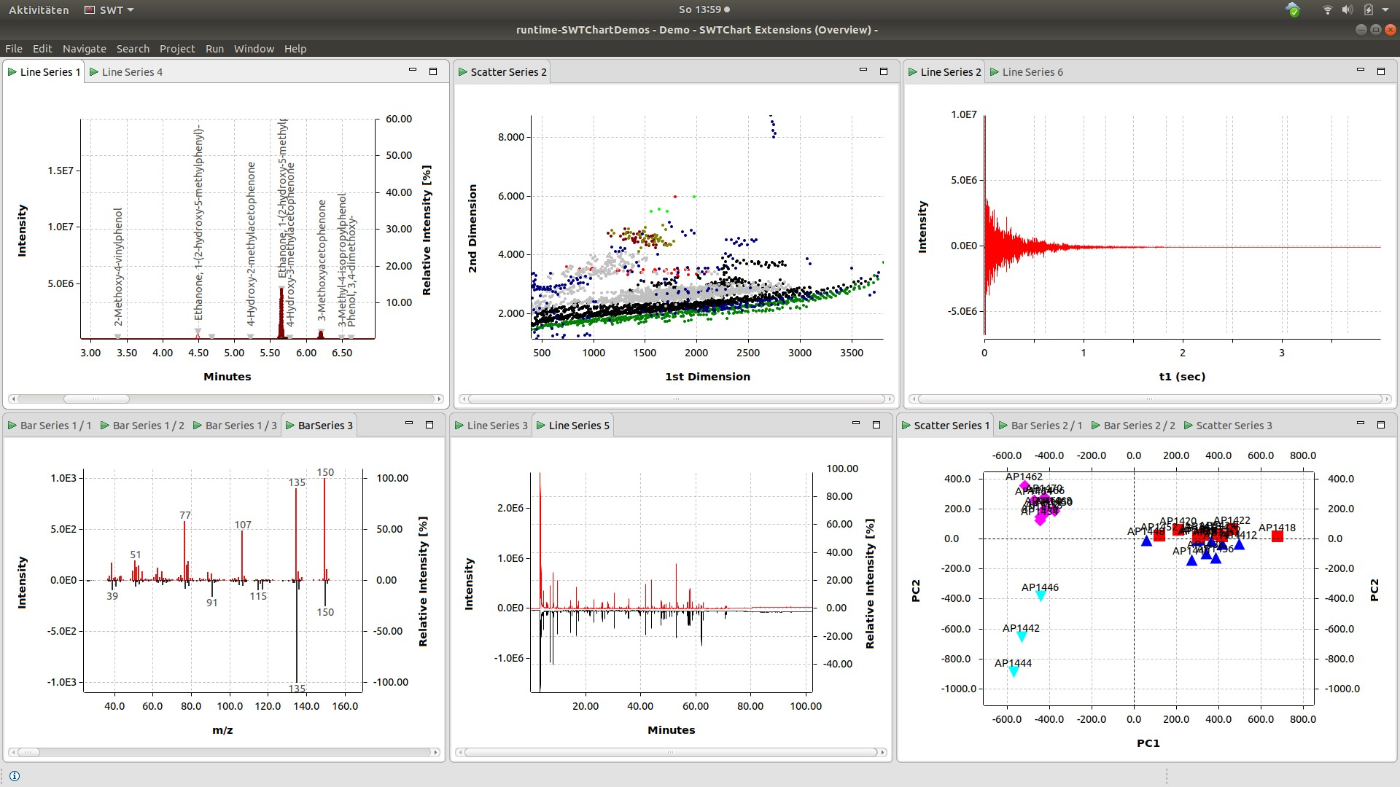The image size is (1400, 787).
Task: Minimize the BarSeries 3 panel
Action: point(409,424)
